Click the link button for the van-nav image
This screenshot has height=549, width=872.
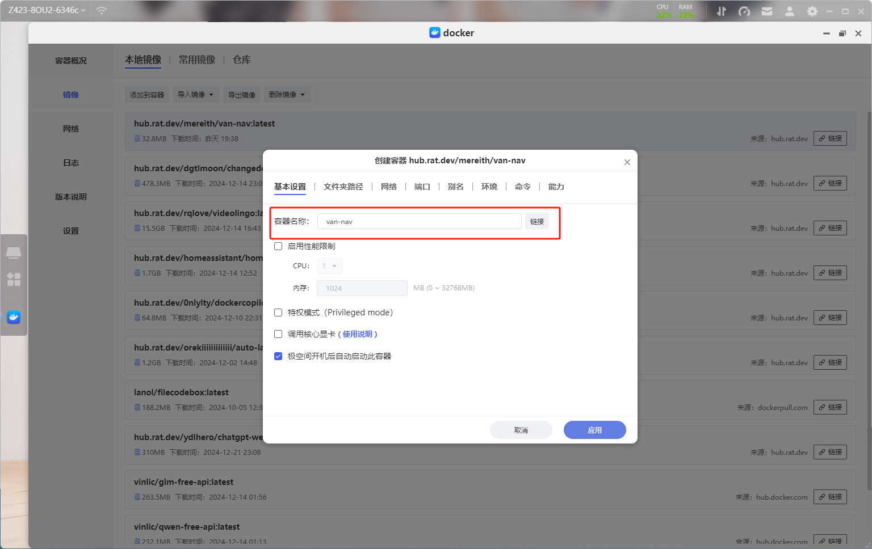click(x=830, y=138)
